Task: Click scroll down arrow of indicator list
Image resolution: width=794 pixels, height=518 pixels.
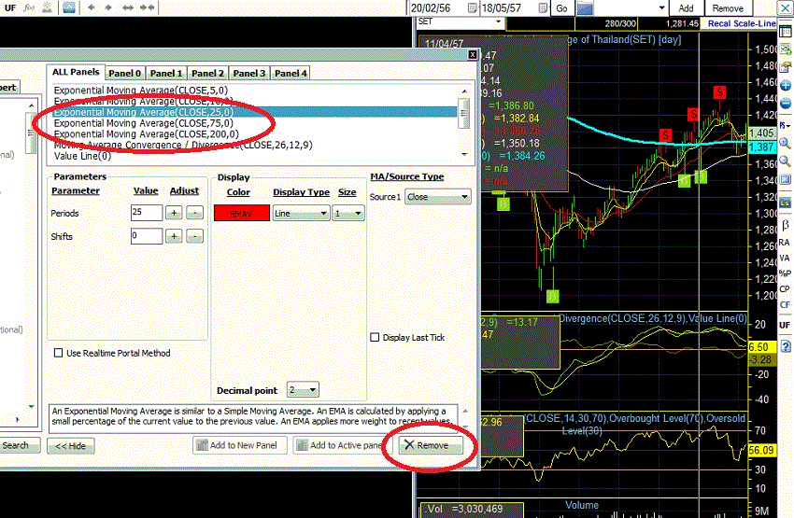Action: point(464,154)
